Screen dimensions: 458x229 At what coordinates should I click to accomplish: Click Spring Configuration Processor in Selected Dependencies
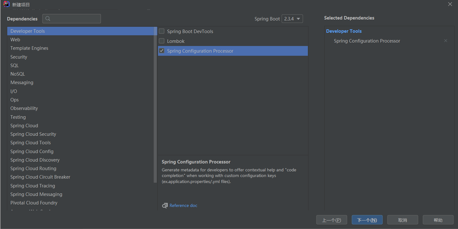[367, 41]
